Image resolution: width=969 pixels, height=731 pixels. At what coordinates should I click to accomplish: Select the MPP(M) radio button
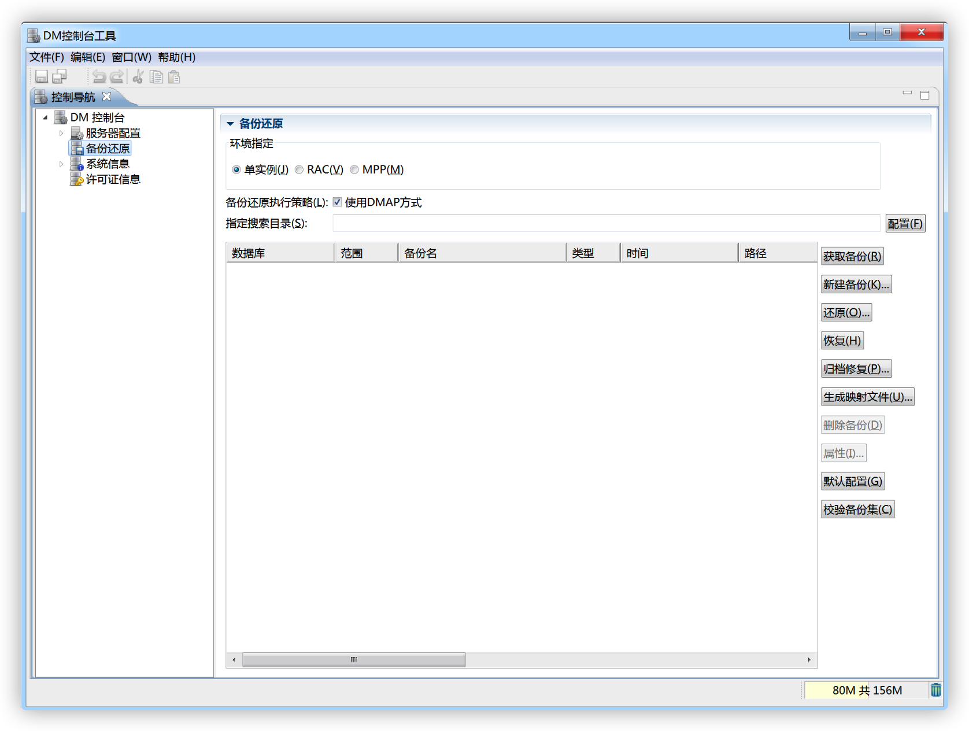pos(354,169)
